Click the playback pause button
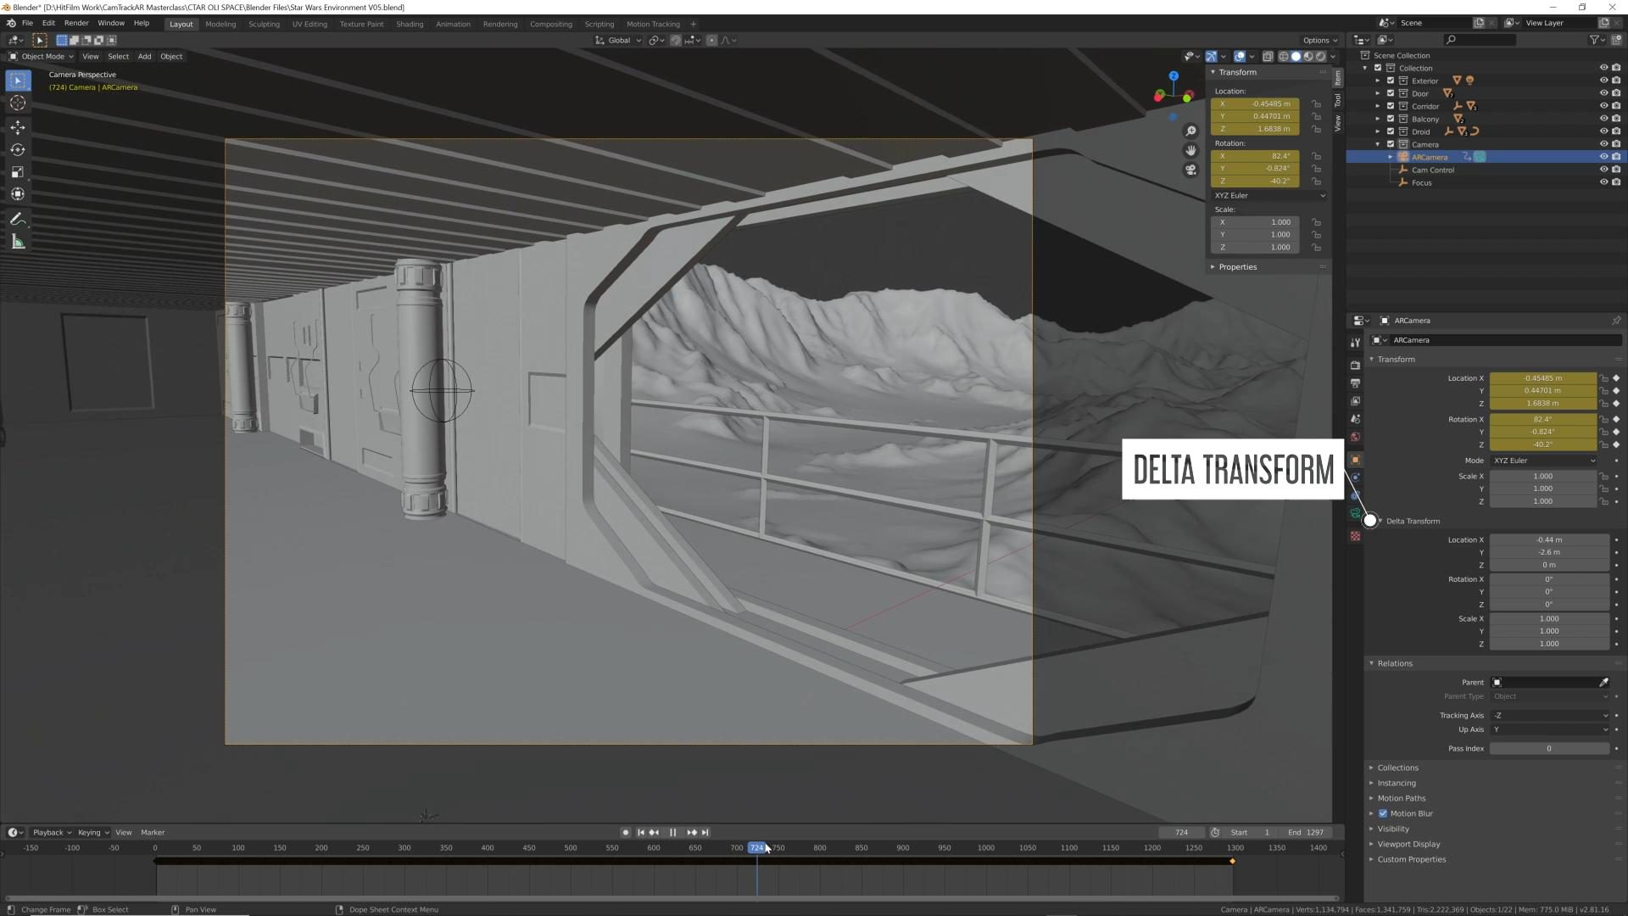Image resolution: width=1628 pixels, height=916 pixels. (x=672, y=831)
